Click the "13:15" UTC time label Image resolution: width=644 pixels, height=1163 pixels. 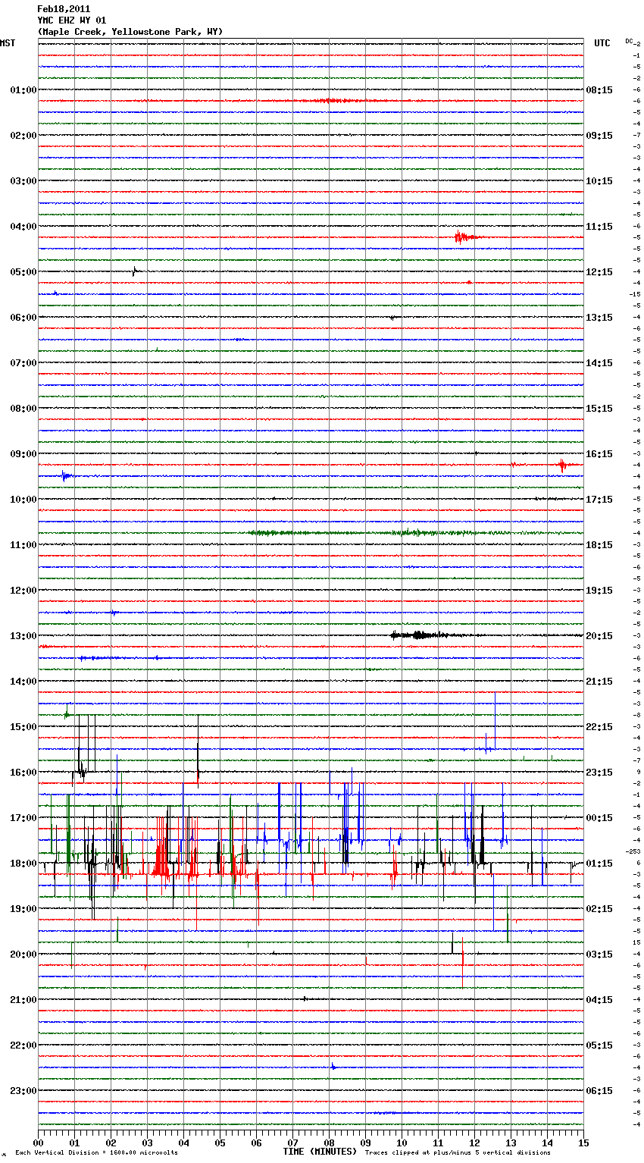[599, 318]
